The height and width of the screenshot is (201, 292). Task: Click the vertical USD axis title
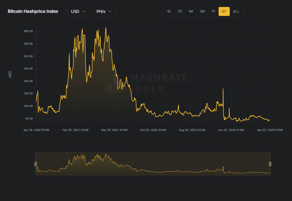pyautogui.click(x=10, y=74)
